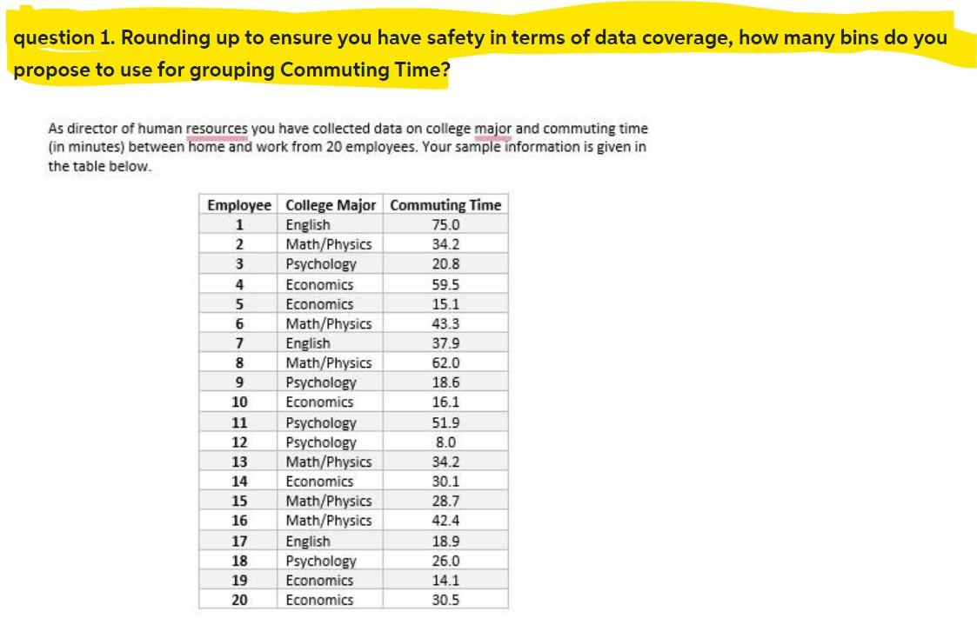The width and height of the screenshot is (977, 638).
Task: Select the Commuting Time column header
Action: [445, 205]
